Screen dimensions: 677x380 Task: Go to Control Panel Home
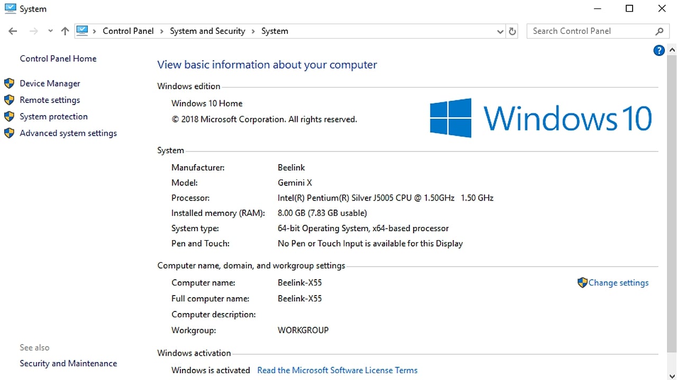[x=58, y=59]
